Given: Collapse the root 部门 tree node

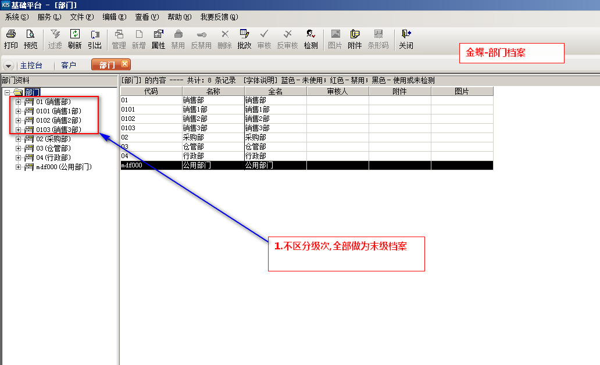Looking at the screenshot, I should point(7,92).
